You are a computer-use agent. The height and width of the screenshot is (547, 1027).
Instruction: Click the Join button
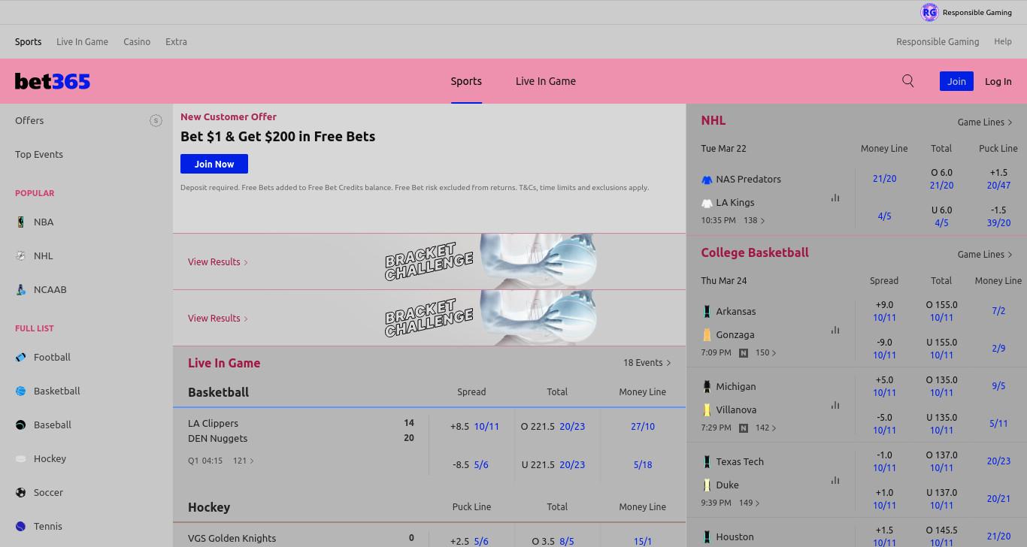point(956,81)
